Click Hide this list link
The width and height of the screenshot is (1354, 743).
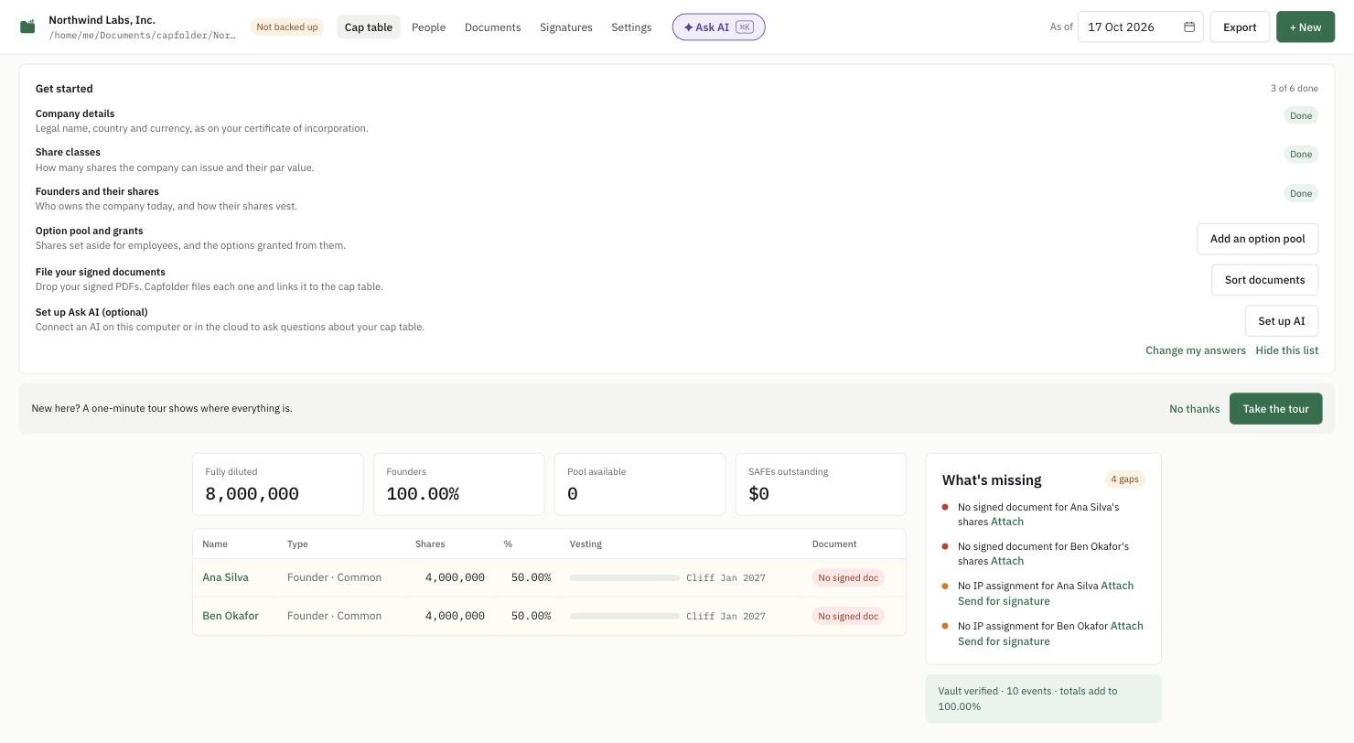[1287, 350]
